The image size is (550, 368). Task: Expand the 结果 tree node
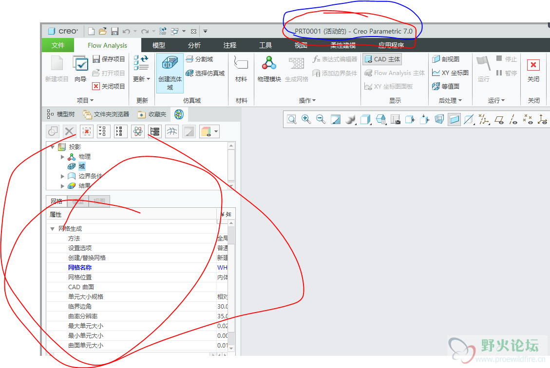(x=62, y=186)
